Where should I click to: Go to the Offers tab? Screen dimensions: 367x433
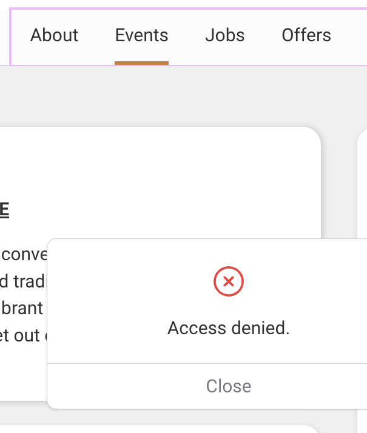tap(306, 35)
